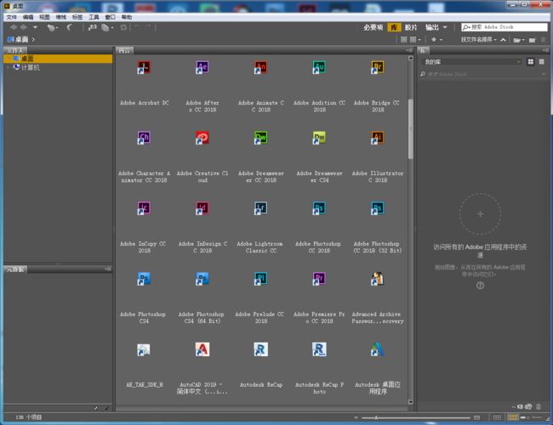This screenshot has width=553, height=425.
Task: Open the 帮助 menu
Action: coord(127,17)
